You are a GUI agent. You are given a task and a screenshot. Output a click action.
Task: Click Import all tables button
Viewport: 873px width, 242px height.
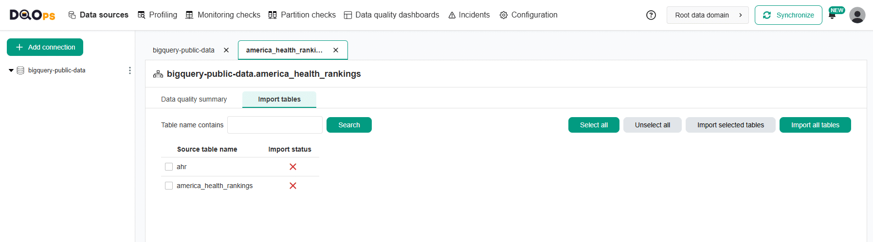tap(815, 125)
